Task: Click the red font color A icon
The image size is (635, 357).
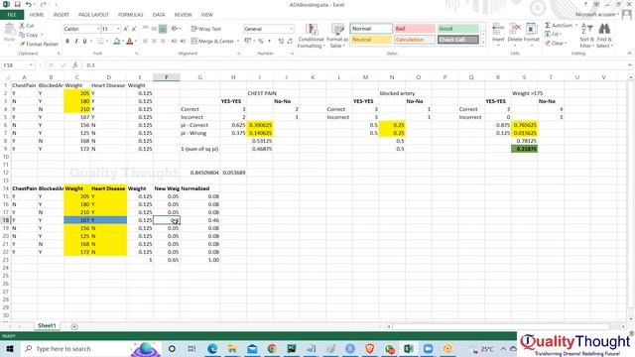Action: (x=130, y=41)
